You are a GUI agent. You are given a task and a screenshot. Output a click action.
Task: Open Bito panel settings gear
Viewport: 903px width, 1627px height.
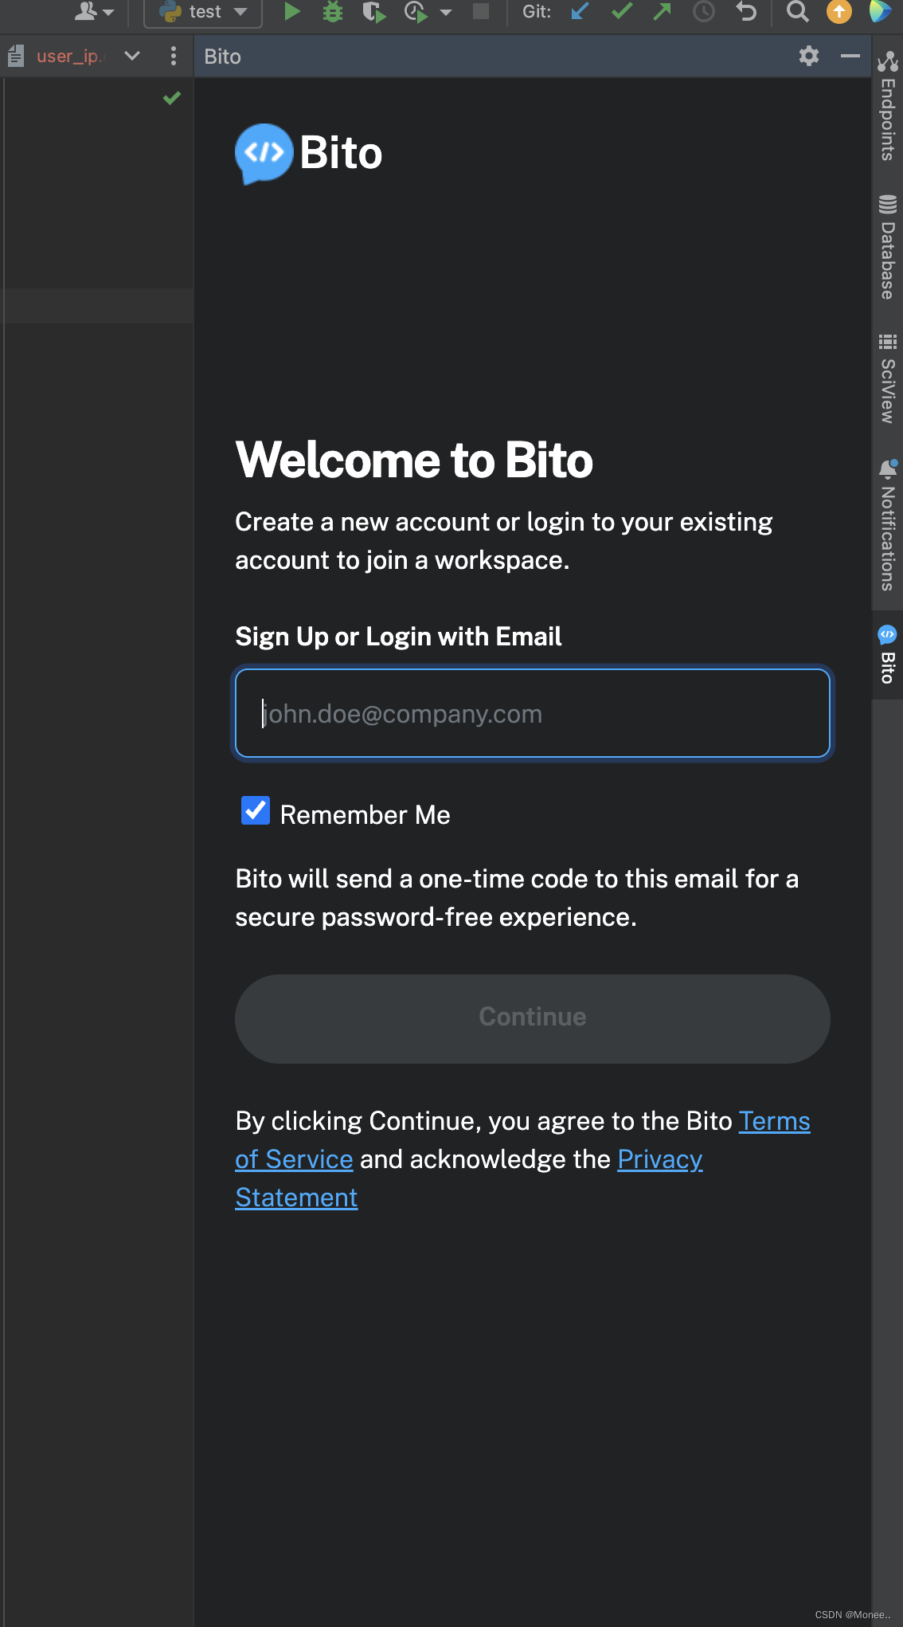tap(809, 57)
